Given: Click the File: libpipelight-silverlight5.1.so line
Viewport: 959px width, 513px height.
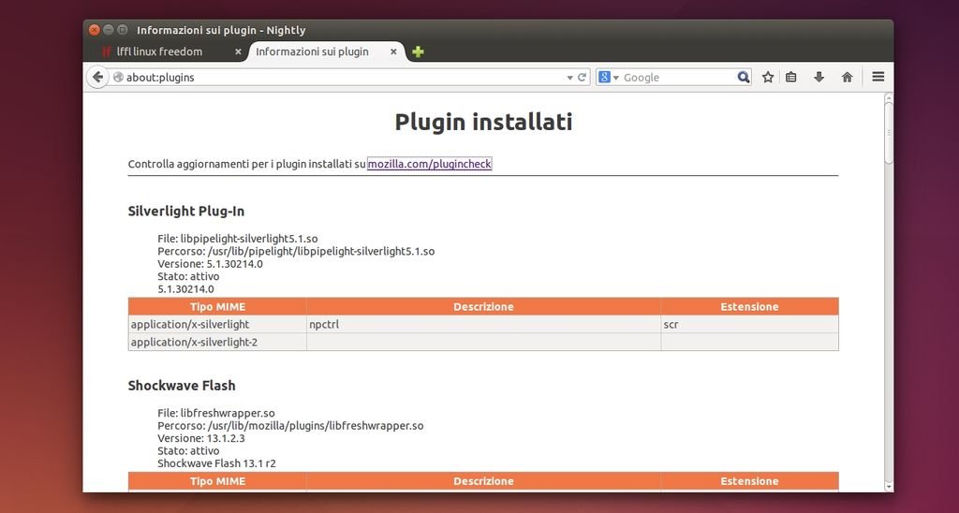Looking at the screenshot, I should [x=237, y=239].
